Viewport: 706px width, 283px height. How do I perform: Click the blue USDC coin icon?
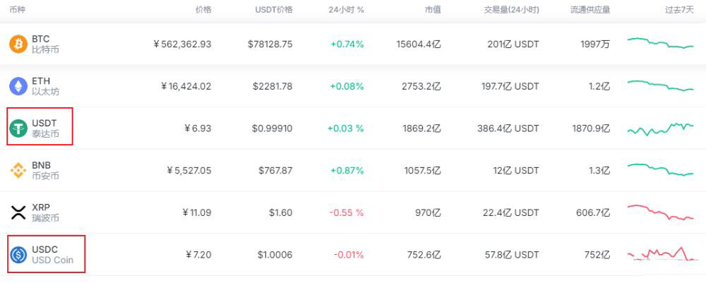point(18,255)
